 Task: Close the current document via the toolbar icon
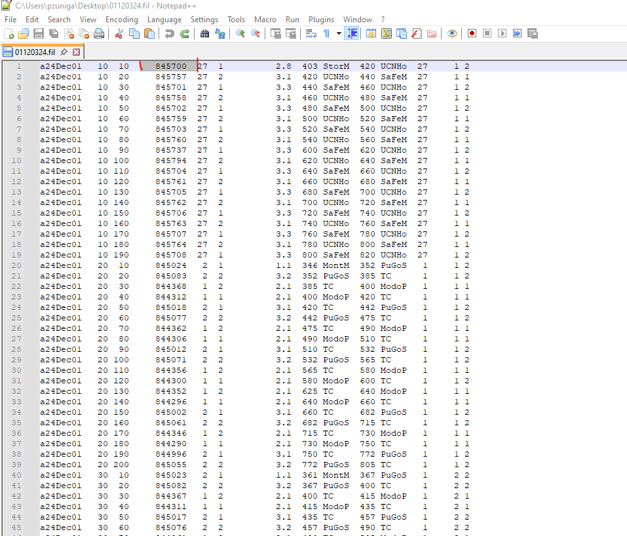pos(69,33)
